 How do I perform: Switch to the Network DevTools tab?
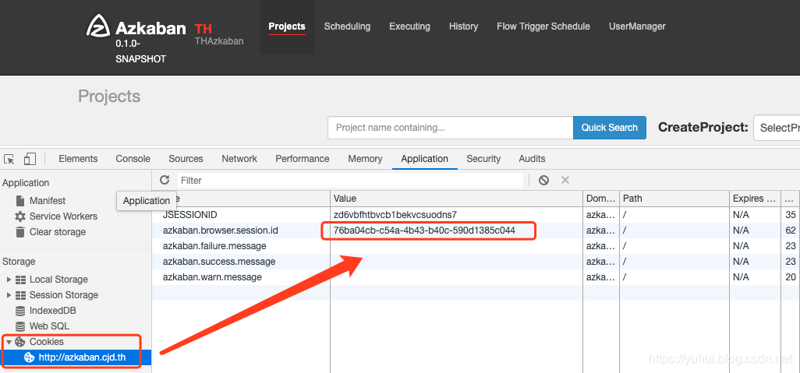click(239, 159)
